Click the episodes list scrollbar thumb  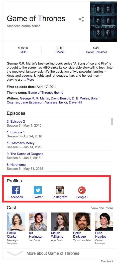point(112,121)
